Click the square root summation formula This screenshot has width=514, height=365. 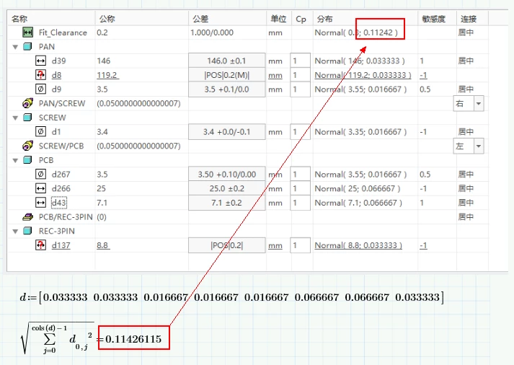[58, 338]
